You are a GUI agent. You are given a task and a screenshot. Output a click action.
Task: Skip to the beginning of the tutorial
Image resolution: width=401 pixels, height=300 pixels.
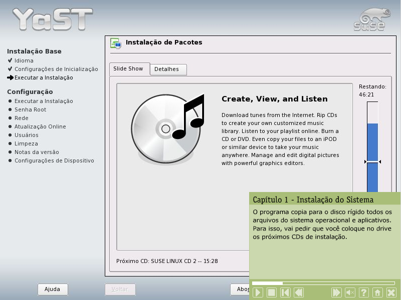tap(285, 292)
